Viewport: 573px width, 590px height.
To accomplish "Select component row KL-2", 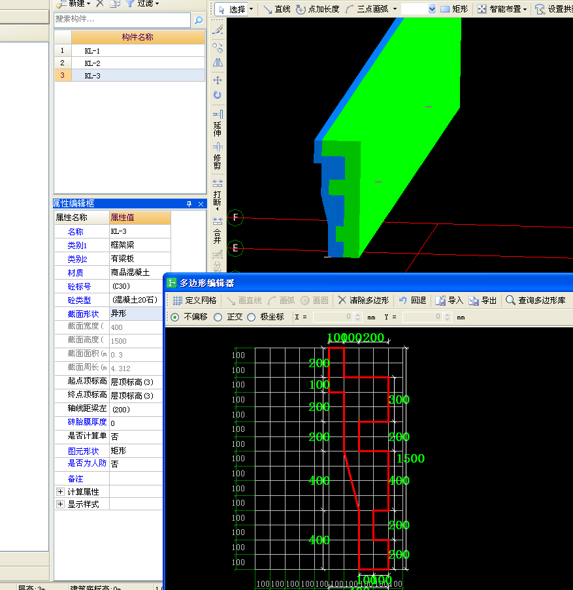I will pyautogui.click(x=130, y=63).
